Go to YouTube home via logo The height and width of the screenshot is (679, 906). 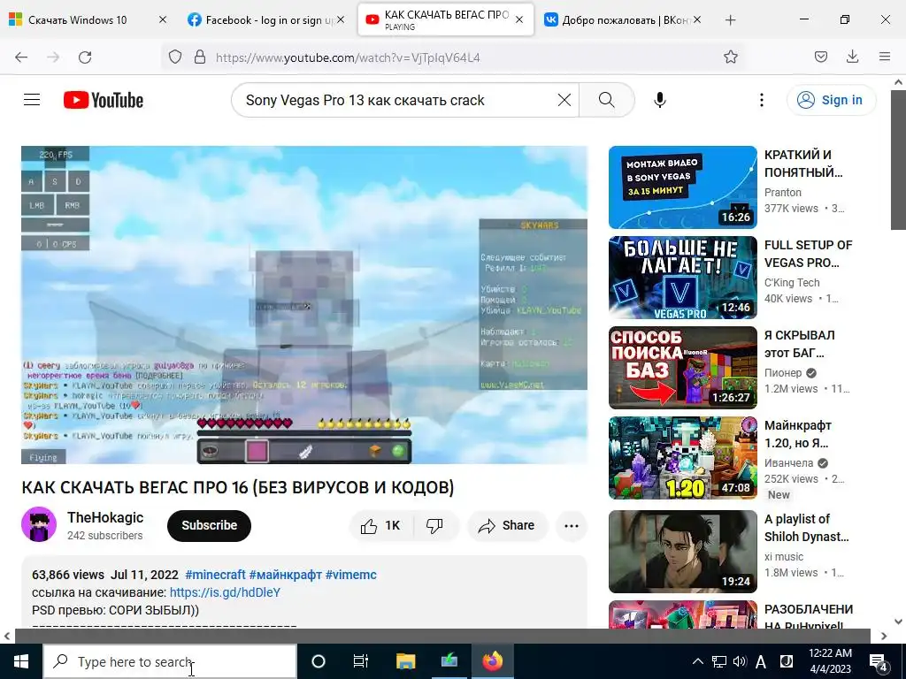point(104,100)
